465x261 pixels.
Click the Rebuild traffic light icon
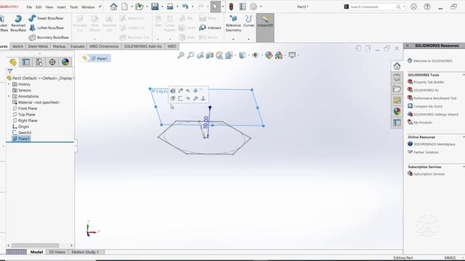coord(231,7)
